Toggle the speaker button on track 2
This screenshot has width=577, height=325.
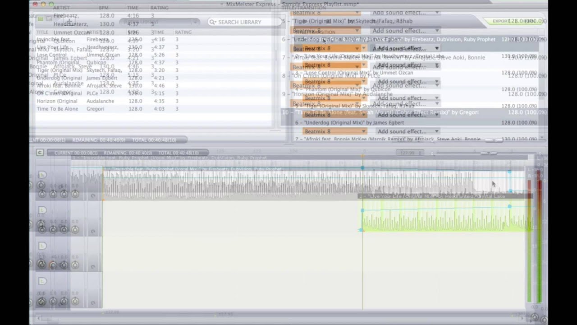tap(42, 210)
